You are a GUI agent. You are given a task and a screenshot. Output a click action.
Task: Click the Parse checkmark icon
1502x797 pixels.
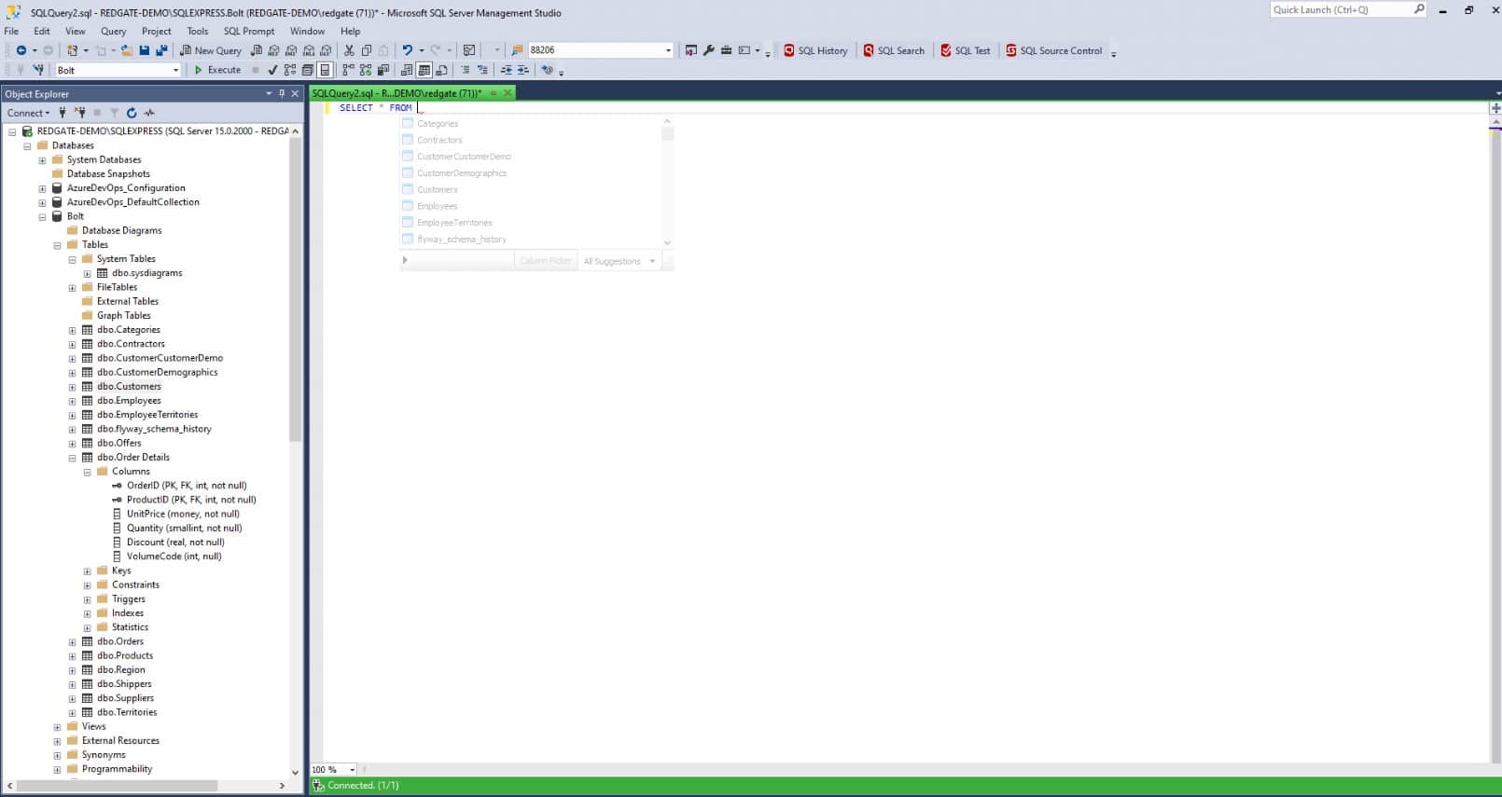point(272,70)
